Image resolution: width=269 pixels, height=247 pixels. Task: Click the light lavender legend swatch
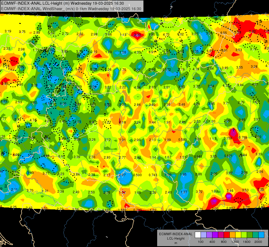point(204,235)
